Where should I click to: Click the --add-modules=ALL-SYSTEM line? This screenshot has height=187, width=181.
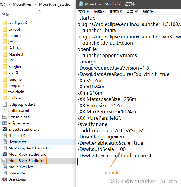(x=110, y=130)
